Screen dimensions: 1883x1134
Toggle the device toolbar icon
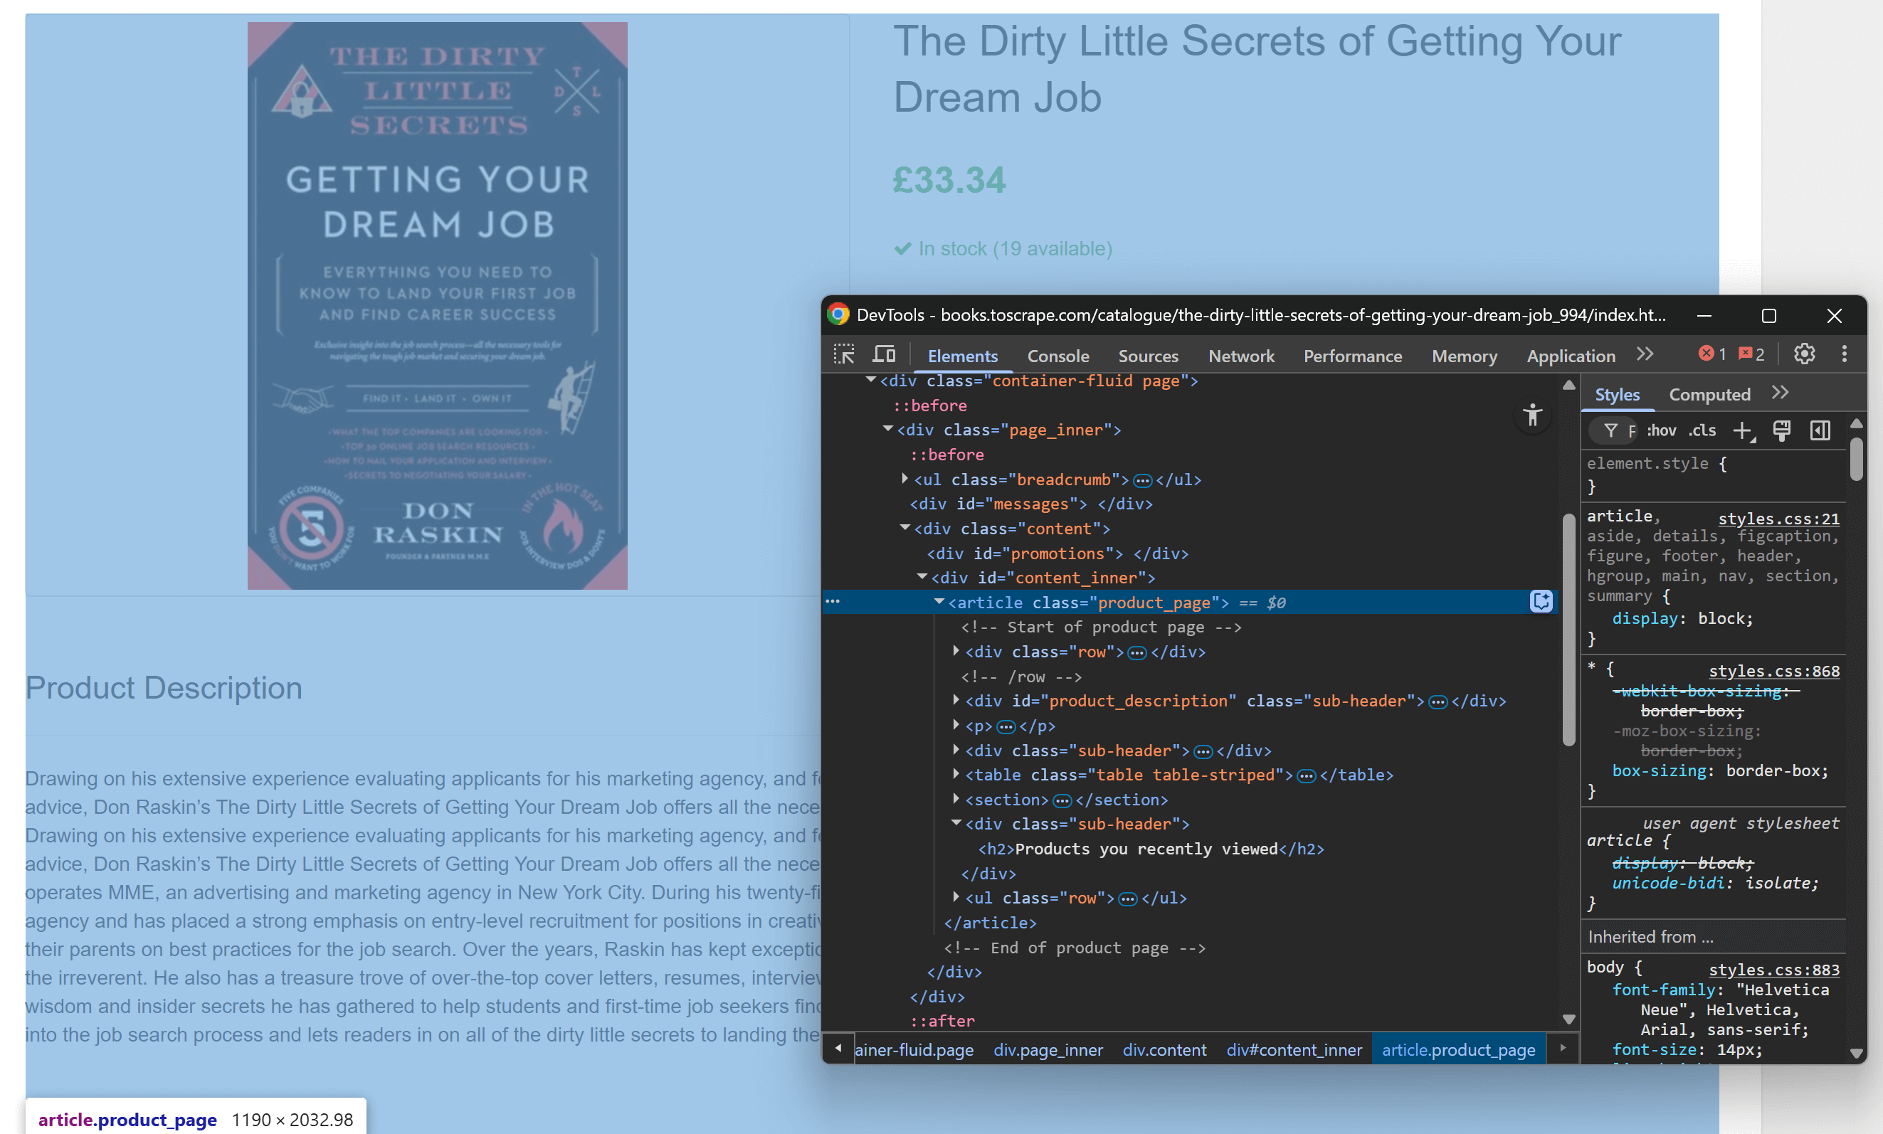click(884, 354)
